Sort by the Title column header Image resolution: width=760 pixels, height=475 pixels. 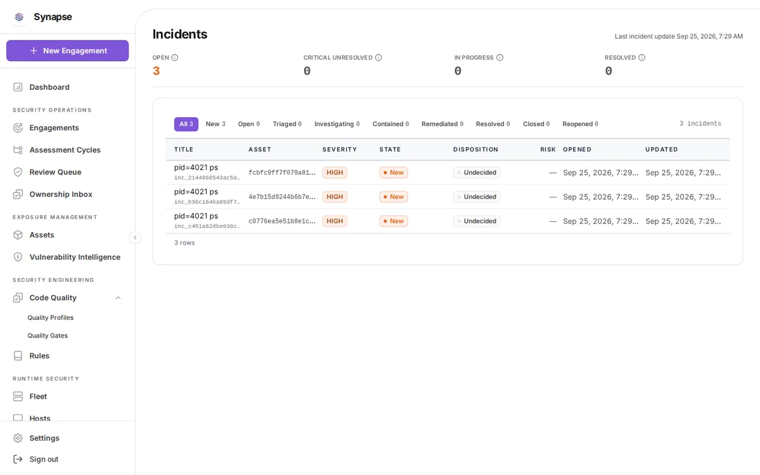click(184, 149)
